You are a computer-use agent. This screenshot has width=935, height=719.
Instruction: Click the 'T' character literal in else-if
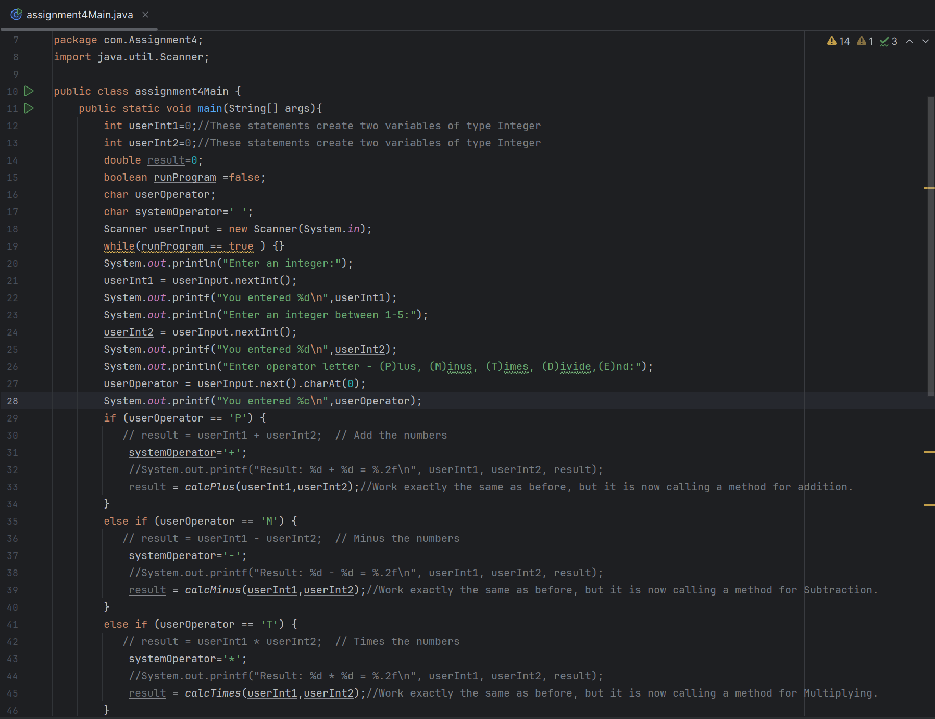pos(269,624)
